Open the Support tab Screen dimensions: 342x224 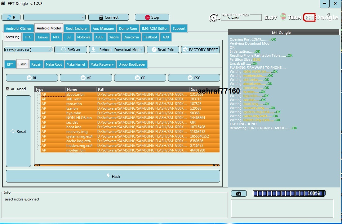click(x=179, y=28)
